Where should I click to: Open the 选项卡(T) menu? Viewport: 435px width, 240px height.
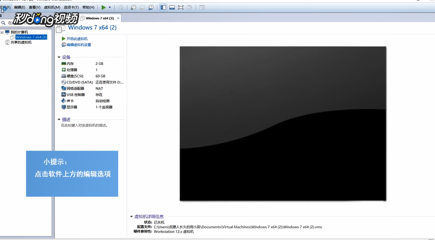click(71, 7)
